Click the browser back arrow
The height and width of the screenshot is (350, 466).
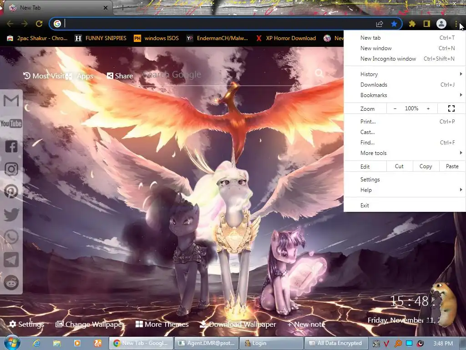point(10,24)
